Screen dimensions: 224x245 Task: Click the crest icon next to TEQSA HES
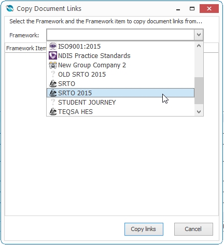coord(53,111)
